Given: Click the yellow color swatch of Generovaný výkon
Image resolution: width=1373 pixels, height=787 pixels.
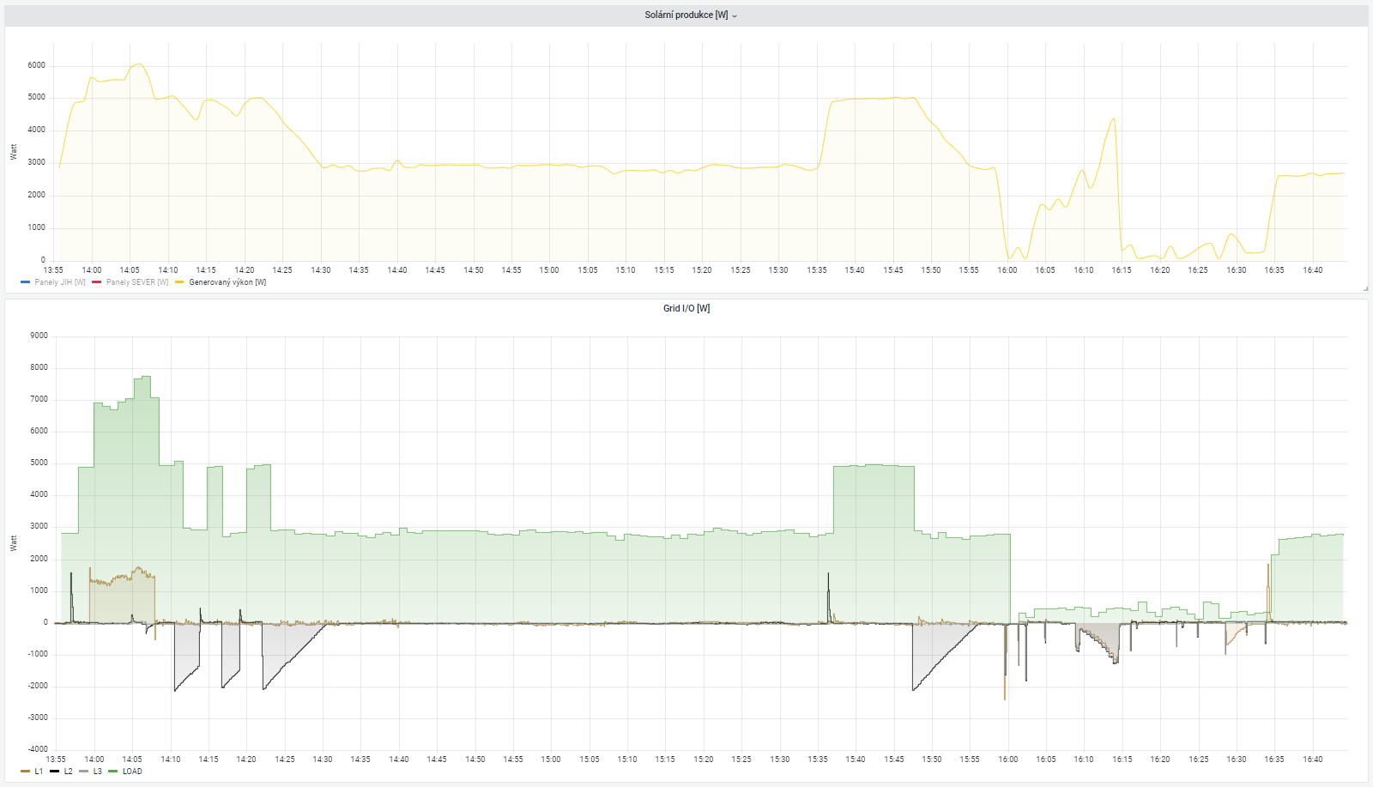Looking at the screenshot, I should (x=179, y=282).
